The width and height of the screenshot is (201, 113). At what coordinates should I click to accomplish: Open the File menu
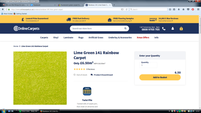click(x=2, y=1)
